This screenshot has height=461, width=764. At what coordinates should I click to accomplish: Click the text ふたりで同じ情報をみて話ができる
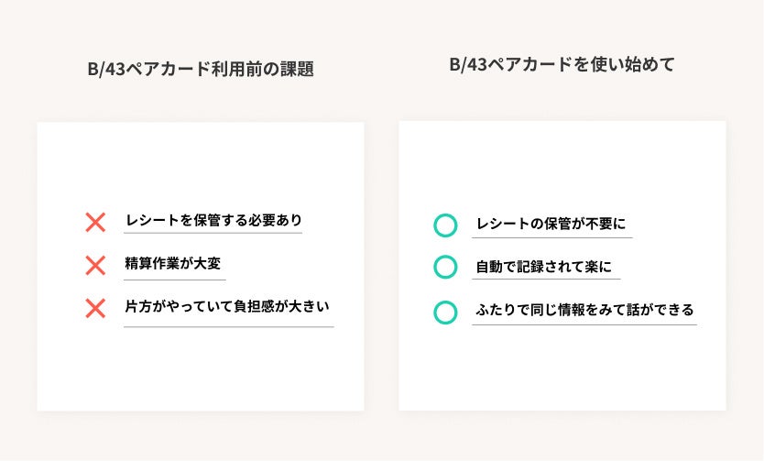[x=584, y=310]
